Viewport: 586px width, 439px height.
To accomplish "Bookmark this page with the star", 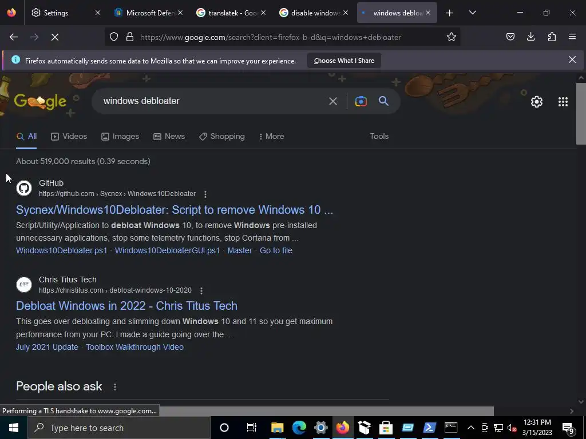I will [452, 37].
